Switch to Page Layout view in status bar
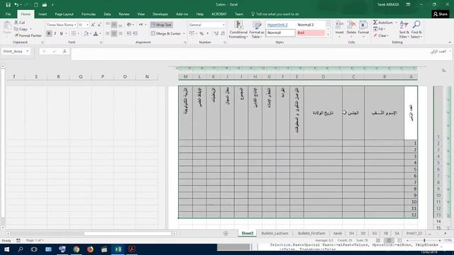 [x=389, y=241]
